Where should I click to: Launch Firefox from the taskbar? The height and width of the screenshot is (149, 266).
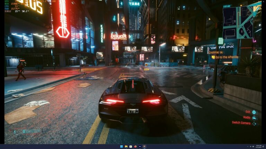tap(135, 147)
